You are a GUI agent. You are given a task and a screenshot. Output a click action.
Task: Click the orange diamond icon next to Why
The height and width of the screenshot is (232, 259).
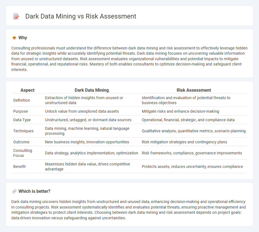(x=14, y=38)
